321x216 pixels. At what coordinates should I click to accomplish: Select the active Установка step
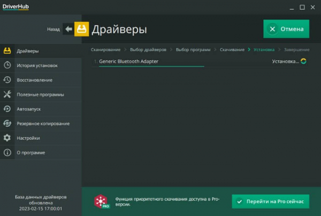264,50
